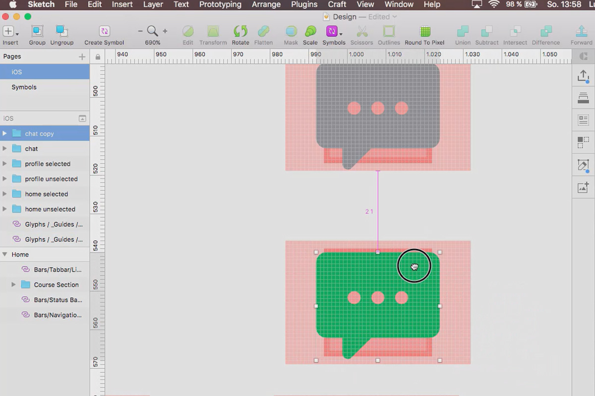The width and height of the screenshot is (595, 396).
Task: Click the magnifier zoom icon
Action: tap(153, 31)
